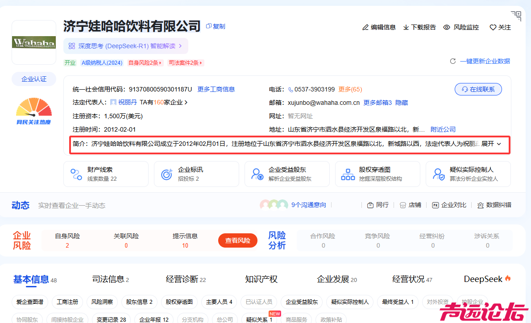Click the 同行 icon
Viewport: 531px width, 323px height.
tap(370, 205)
